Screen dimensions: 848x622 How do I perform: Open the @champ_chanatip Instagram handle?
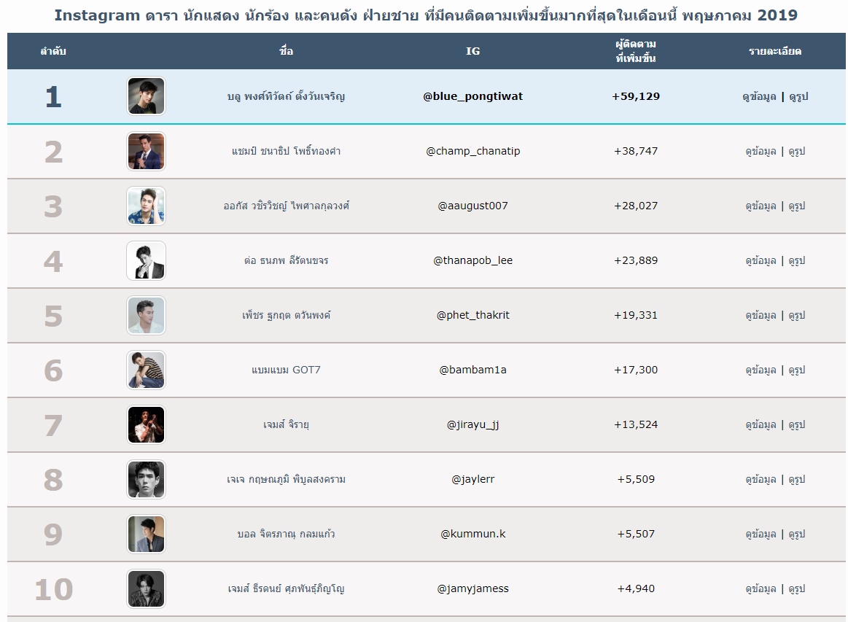click(x=472, y=151)
